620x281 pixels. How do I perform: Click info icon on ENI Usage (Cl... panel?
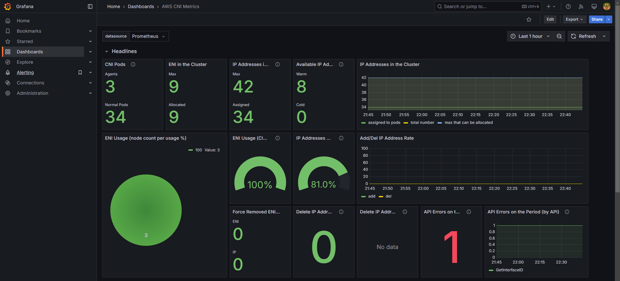[x=278, y=138]
